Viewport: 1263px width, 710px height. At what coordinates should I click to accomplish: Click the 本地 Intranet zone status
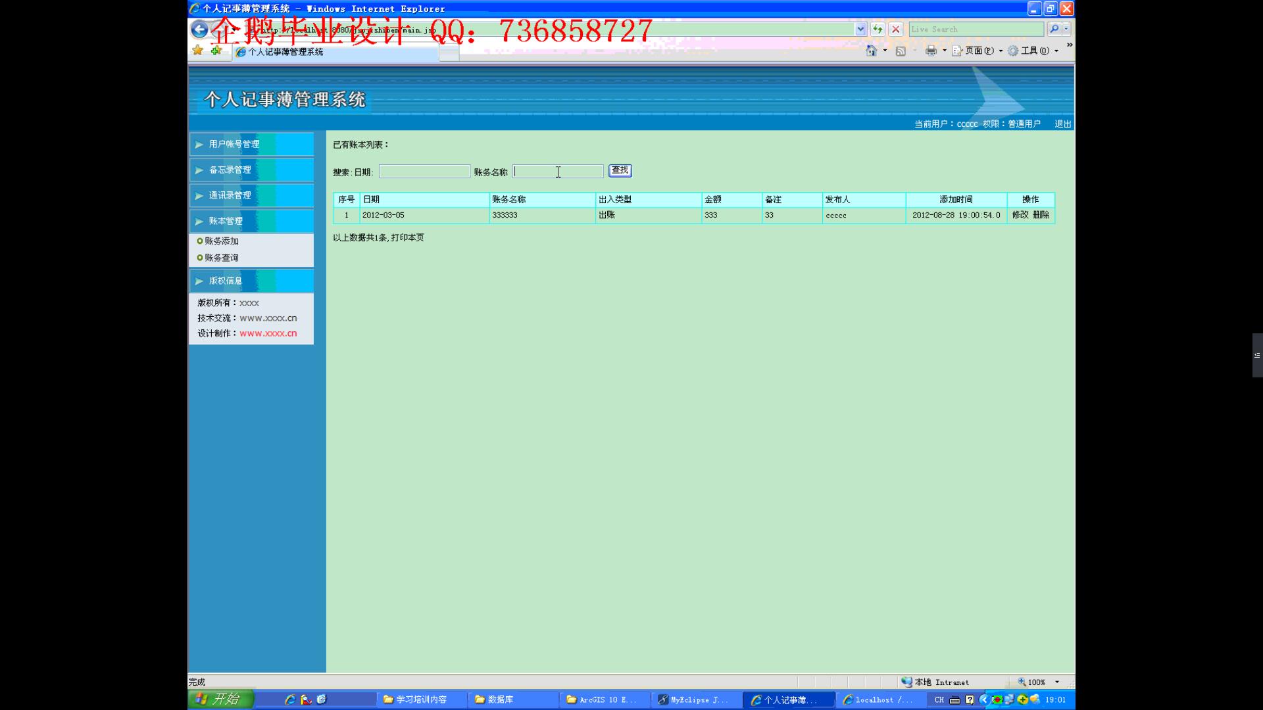(x=935, y=682)
